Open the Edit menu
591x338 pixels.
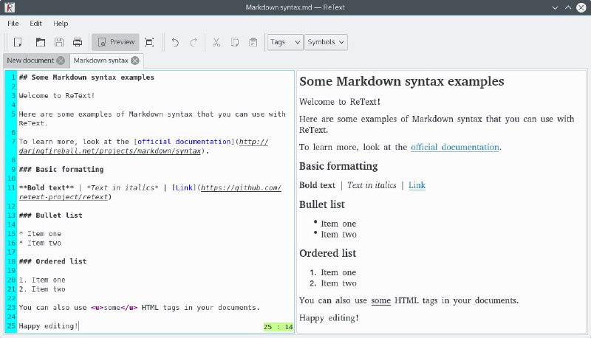pos(36,24)
